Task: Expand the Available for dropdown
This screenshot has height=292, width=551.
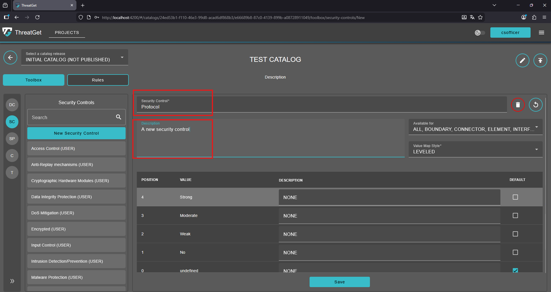Action: click(537, 127)
